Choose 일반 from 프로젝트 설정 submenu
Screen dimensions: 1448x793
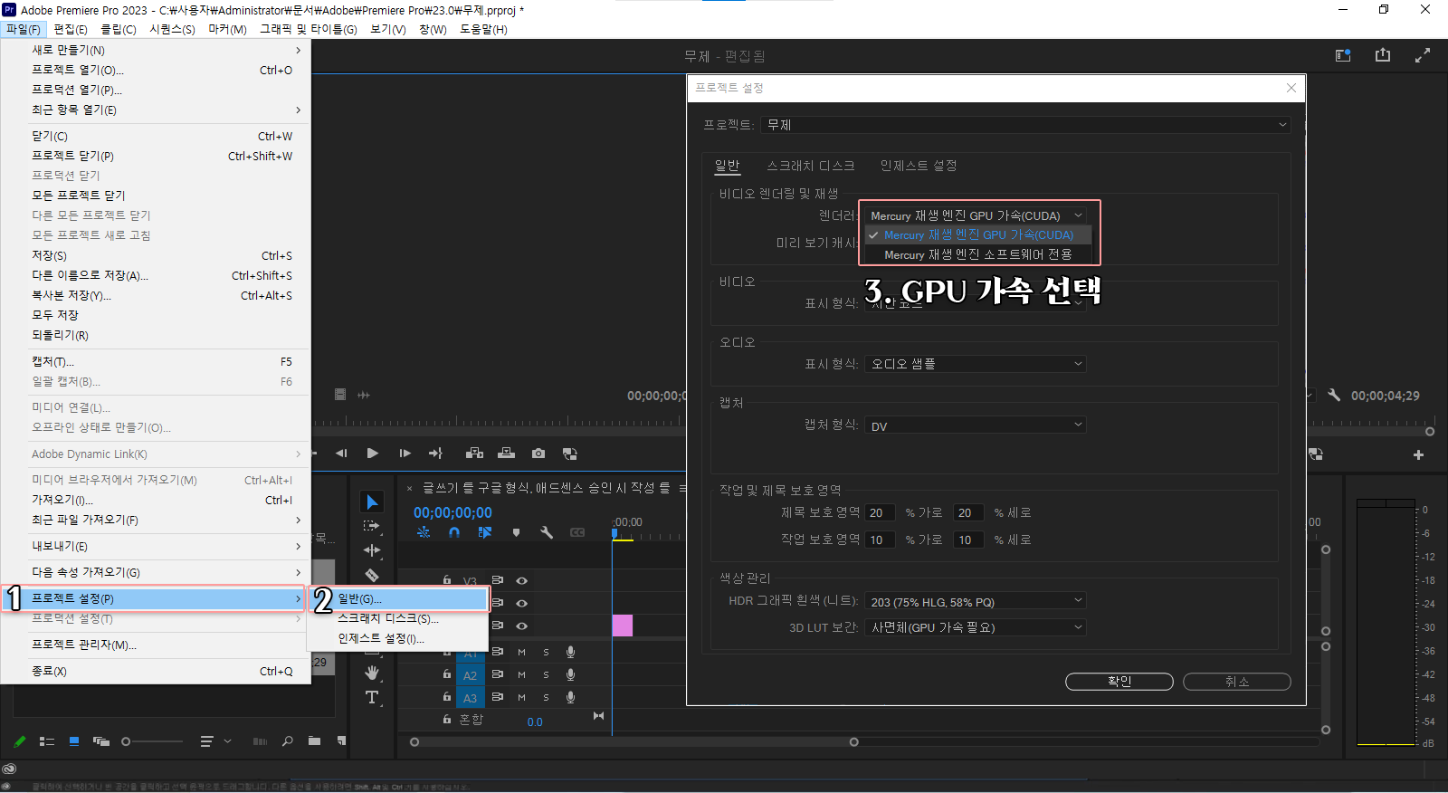click(399, 598)
